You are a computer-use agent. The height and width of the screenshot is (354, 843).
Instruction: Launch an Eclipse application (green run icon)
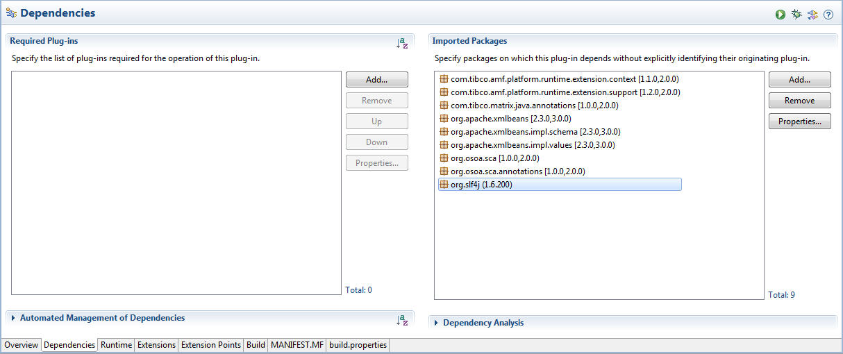[781, 14]
